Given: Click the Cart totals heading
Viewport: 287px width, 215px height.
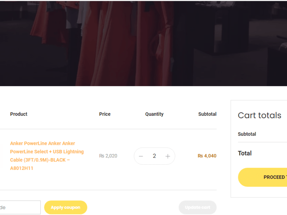Looking at the screenshot, I should pos(259,115).
